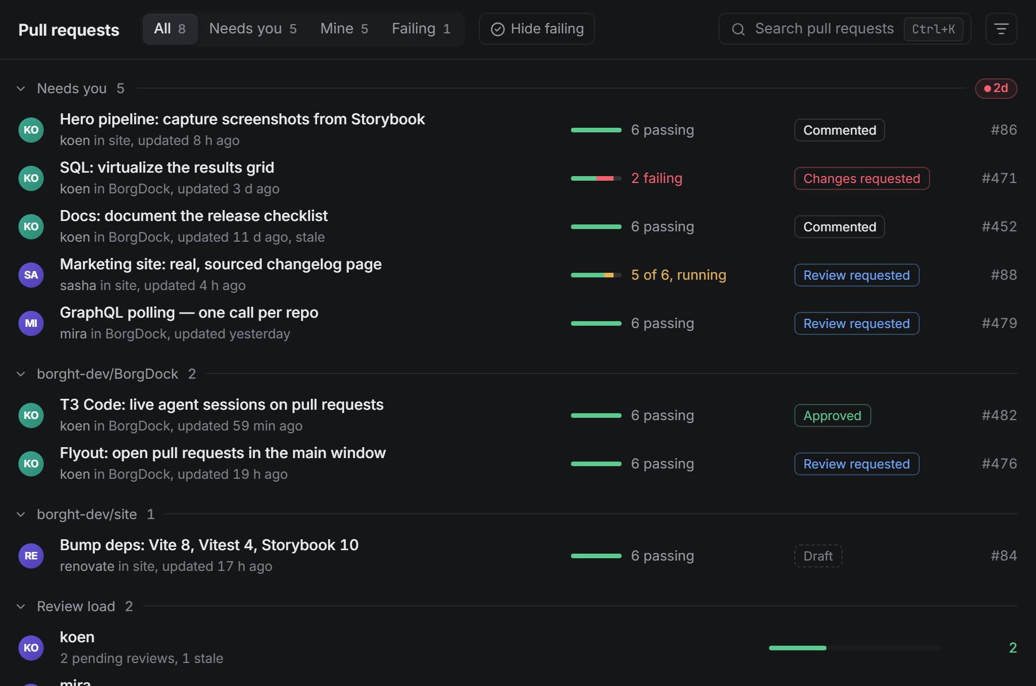Click the Changes requested badge on #471
The width and height of the screenshot is (1036, 686).
pos(862,178)
